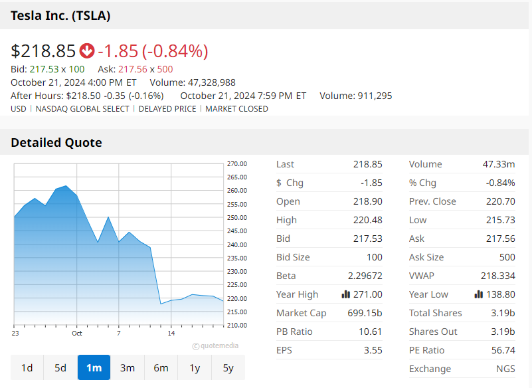This screenshot has height=388, width=532.
Task: Show the 1y chart range
Action: (195, 367)
